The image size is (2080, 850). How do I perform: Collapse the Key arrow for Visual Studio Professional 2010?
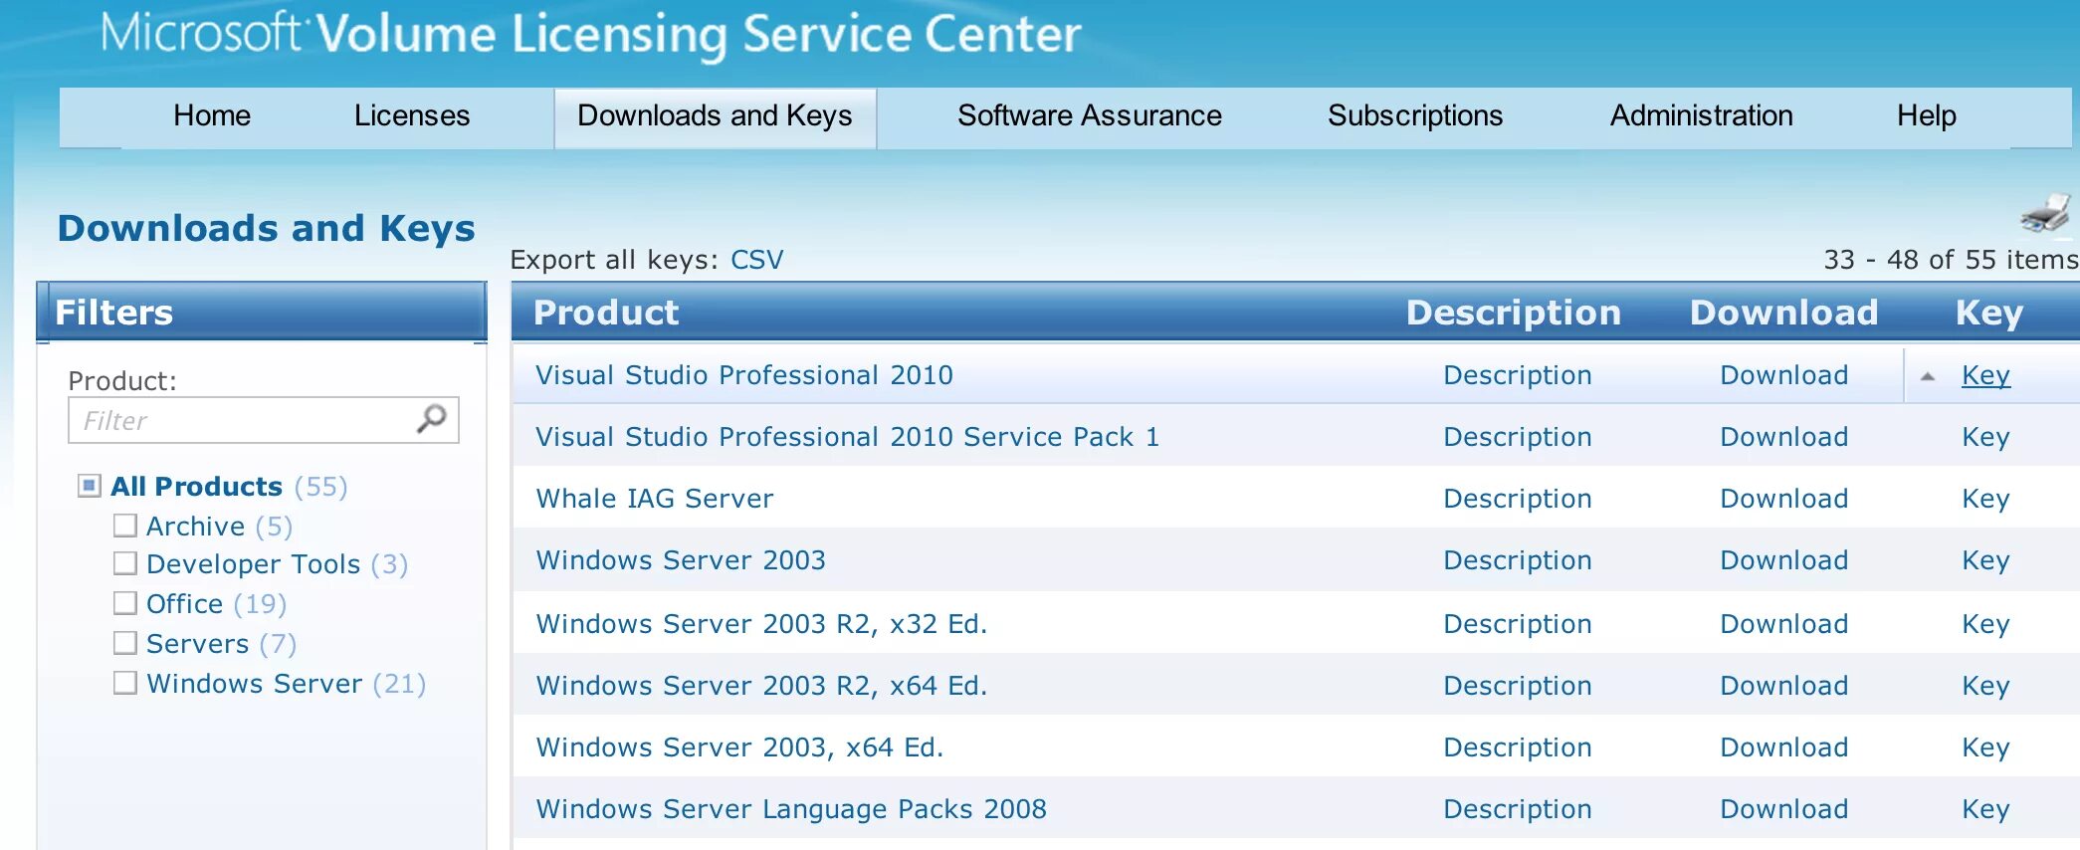point(1928,376)
